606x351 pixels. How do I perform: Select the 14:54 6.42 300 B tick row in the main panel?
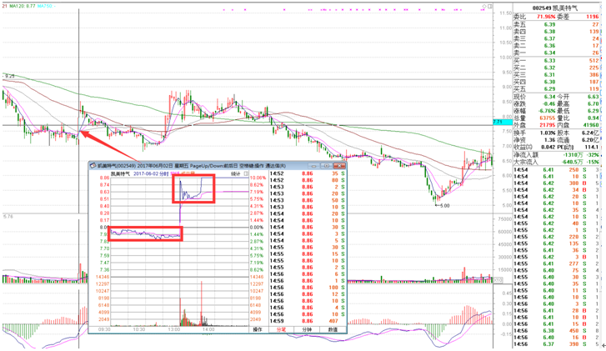point(556,183)
